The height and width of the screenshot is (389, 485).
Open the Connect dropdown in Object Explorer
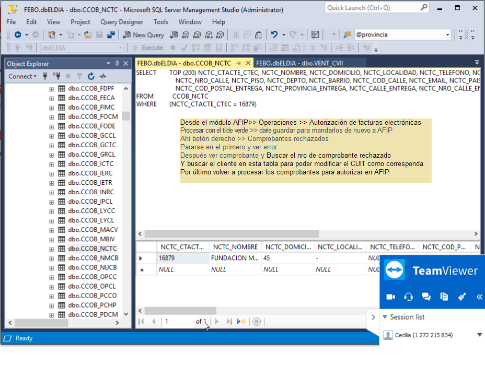22,76
